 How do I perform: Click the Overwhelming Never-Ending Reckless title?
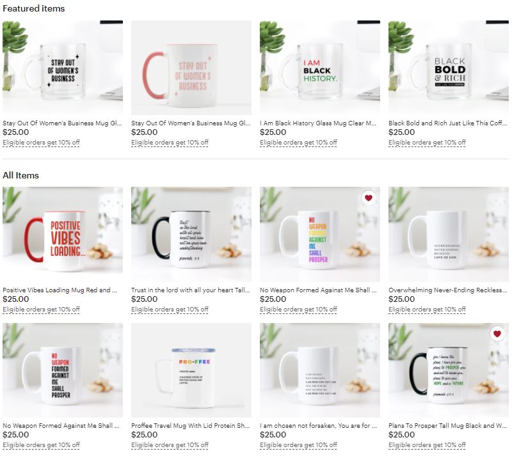[x=447, y=290]
